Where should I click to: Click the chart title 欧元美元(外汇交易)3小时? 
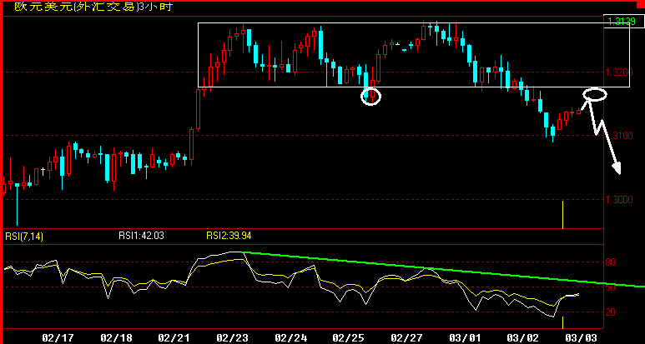pos(93,7)
